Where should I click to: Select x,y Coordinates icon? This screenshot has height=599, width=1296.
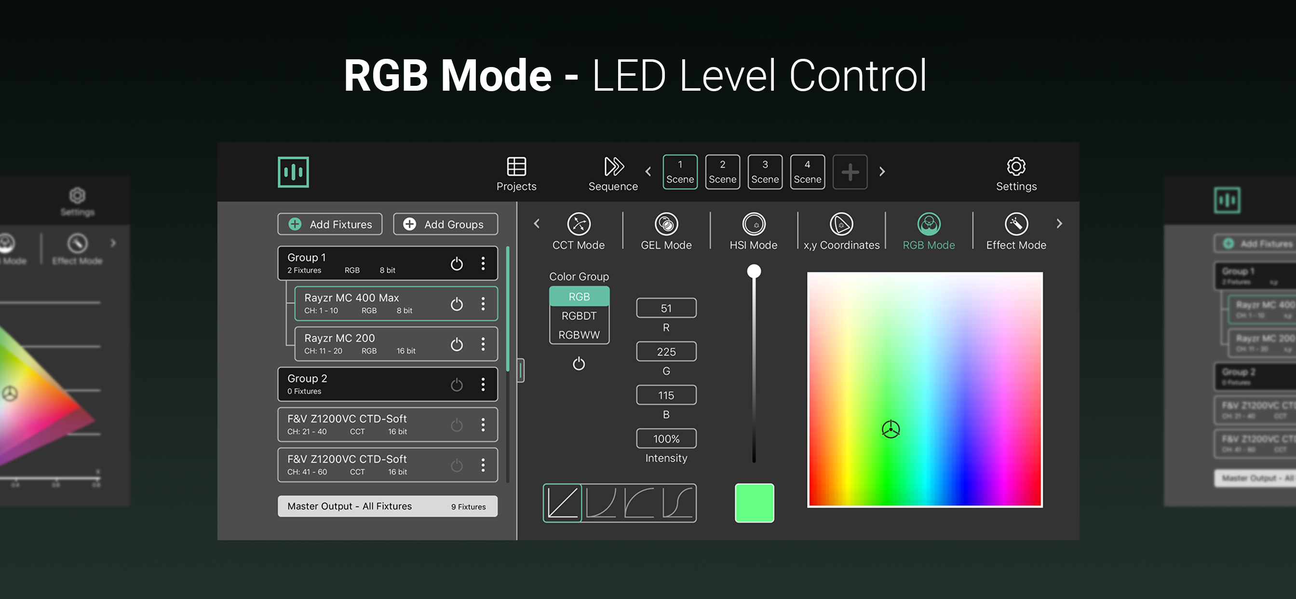pyautogui.click(x=841, y=224)
